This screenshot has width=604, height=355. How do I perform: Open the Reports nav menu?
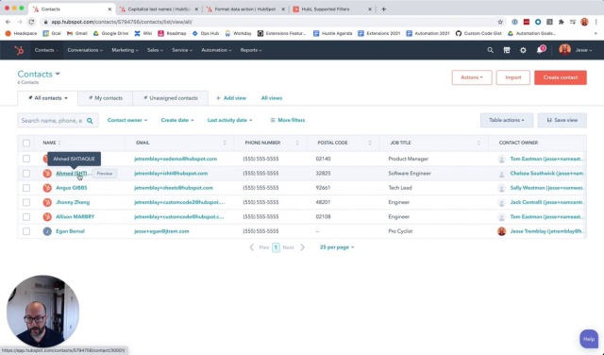[x=251, y=50]
